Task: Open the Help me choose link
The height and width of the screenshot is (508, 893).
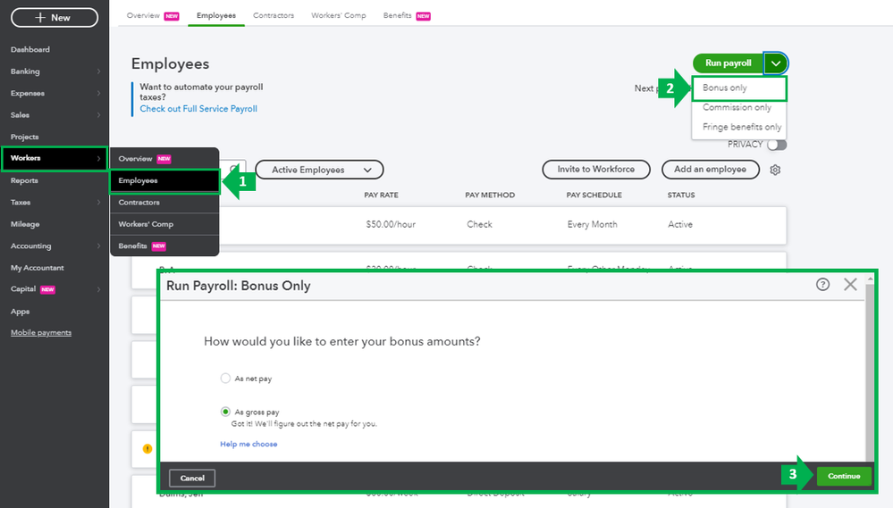Action: (249, 445)
